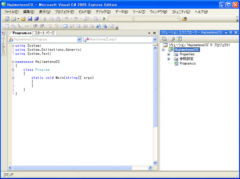This screenshot has height=179, width=240.
Task: Select Program.cs in Solution Explorer
Action: click(x=185, y=63)
